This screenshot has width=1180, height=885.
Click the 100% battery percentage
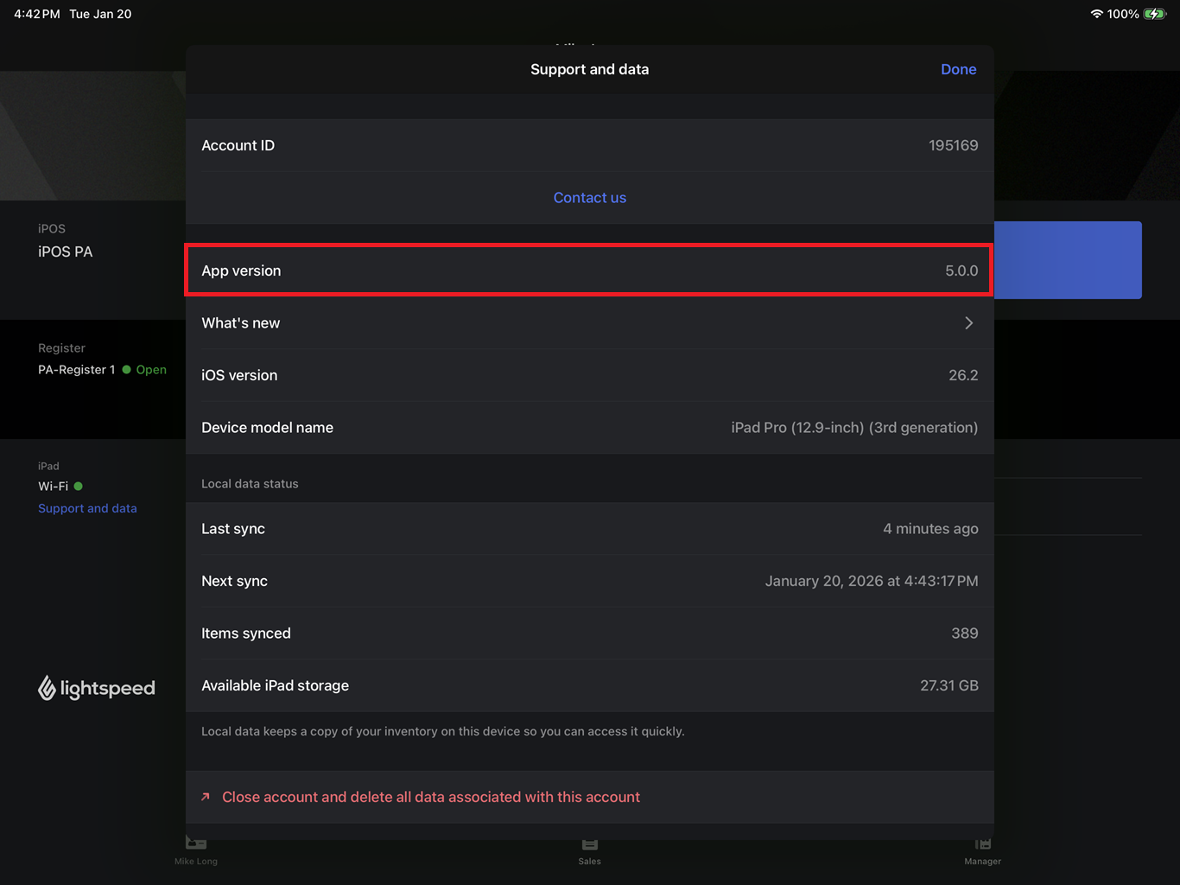(1123, 14)
